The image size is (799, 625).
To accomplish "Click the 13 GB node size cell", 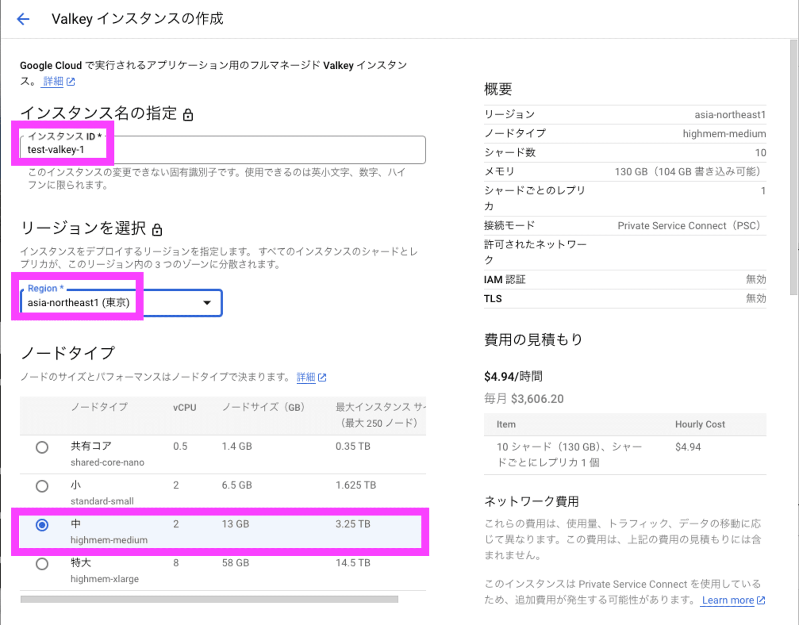I will tap(235, 524).
